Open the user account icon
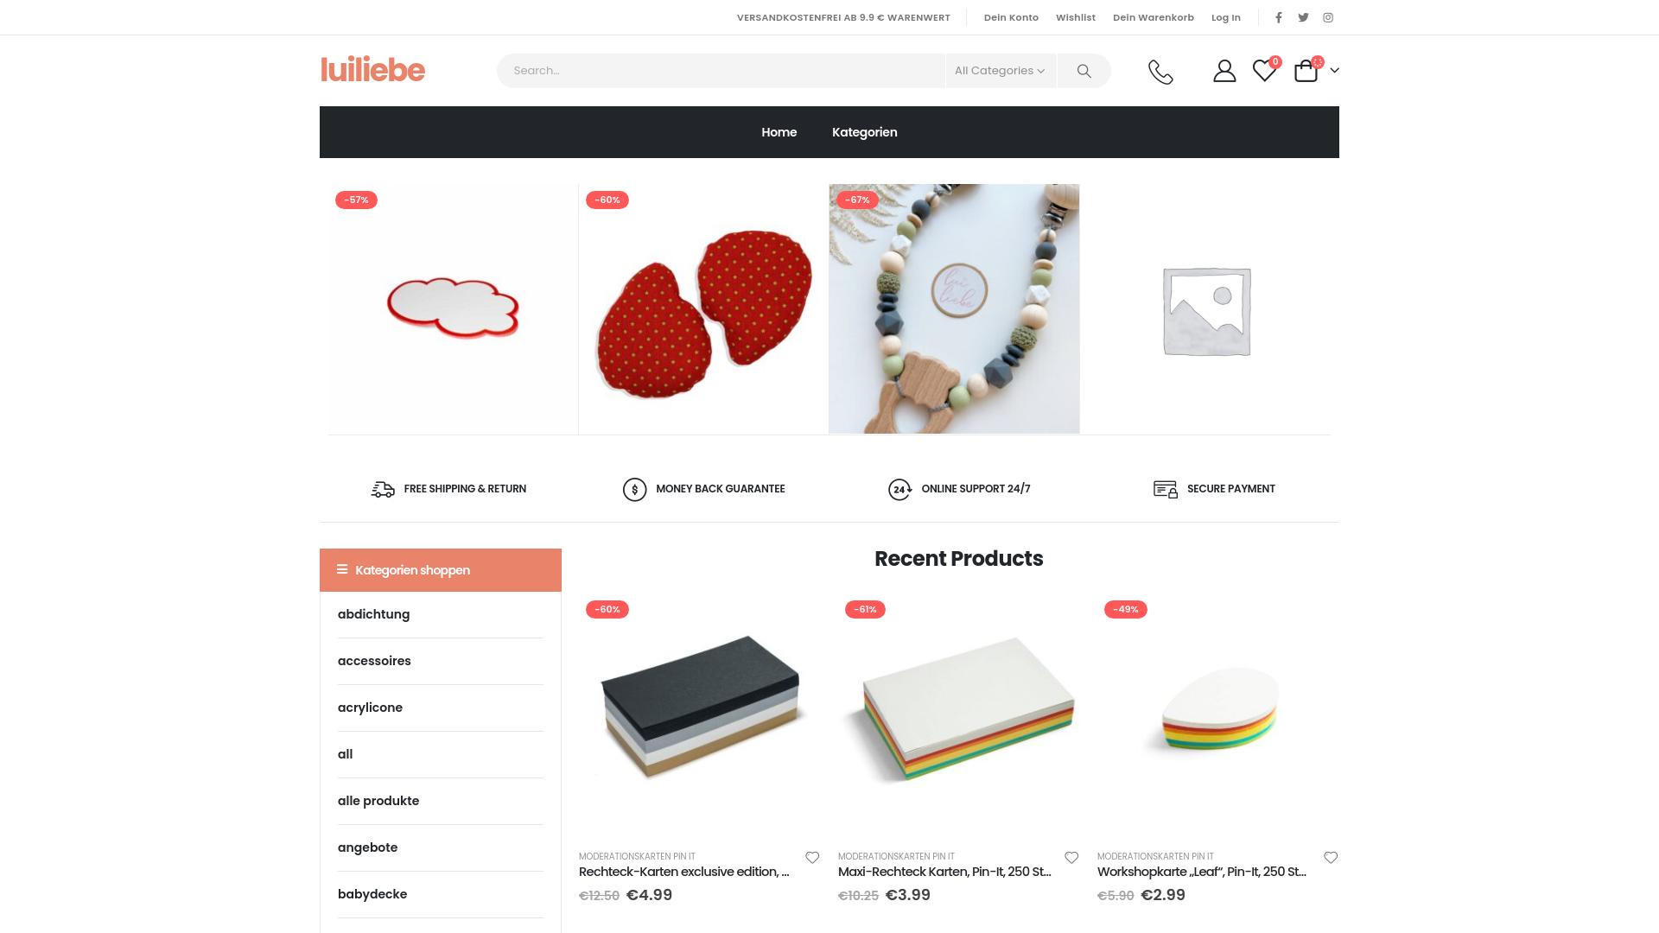The image size is (1659, 933). coord(1224,71)
